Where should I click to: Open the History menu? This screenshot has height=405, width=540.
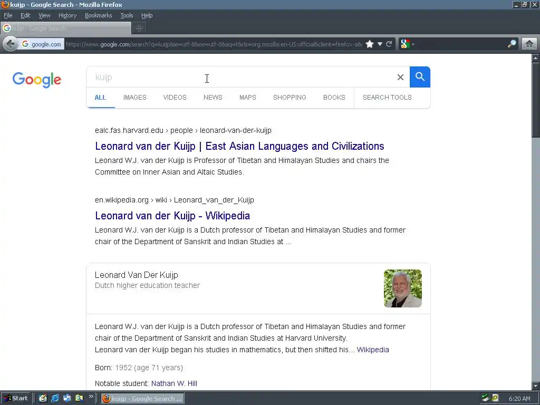pos(67,15)
